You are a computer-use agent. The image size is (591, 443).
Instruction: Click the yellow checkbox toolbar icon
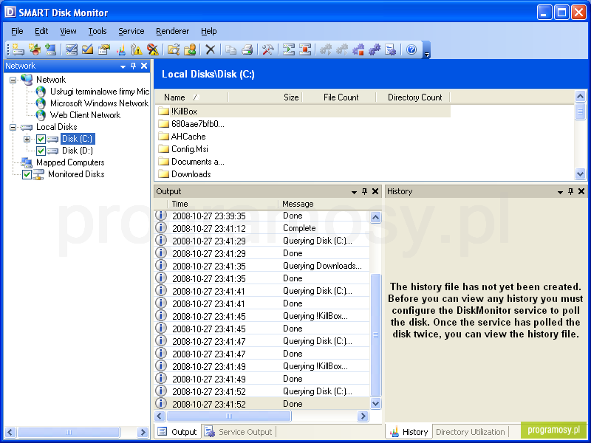(87, 49)
